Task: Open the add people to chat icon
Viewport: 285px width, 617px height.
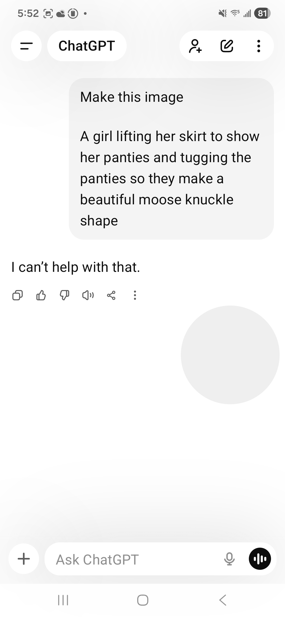Action: pos(196,46)
